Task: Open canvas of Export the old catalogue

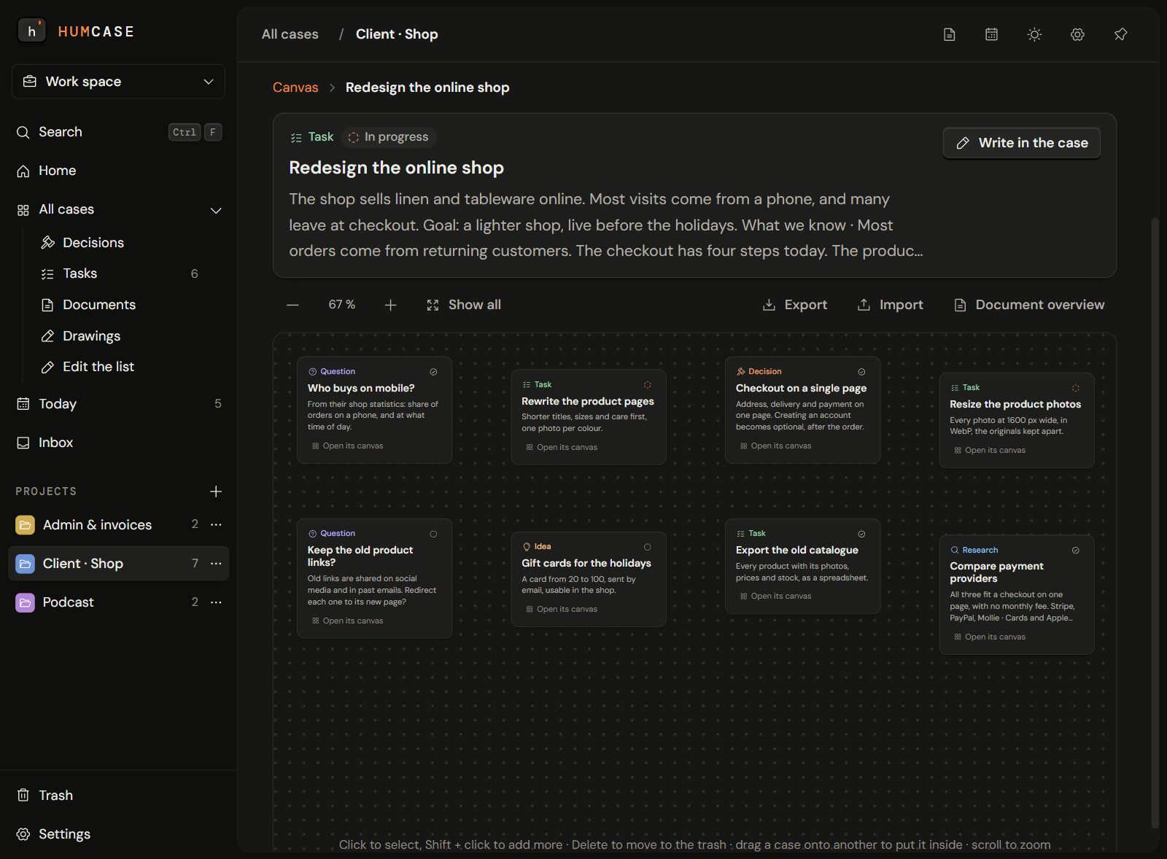Action: point(775,596)
